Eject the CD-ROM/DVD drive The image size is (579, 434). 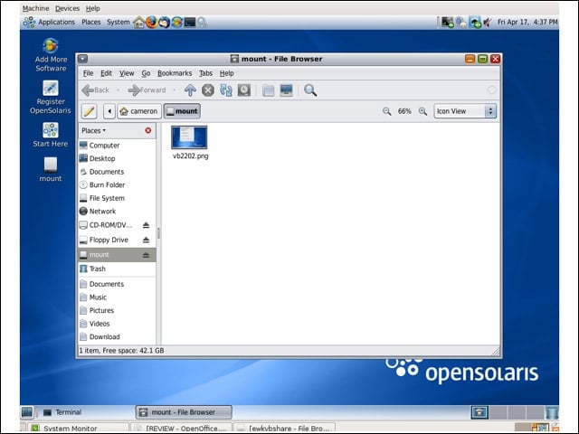146,225
